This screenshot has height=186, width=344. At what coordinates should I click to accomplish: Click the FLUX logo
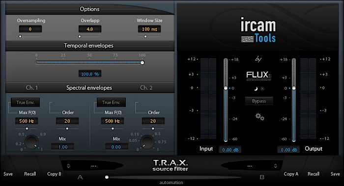point(259,76)
